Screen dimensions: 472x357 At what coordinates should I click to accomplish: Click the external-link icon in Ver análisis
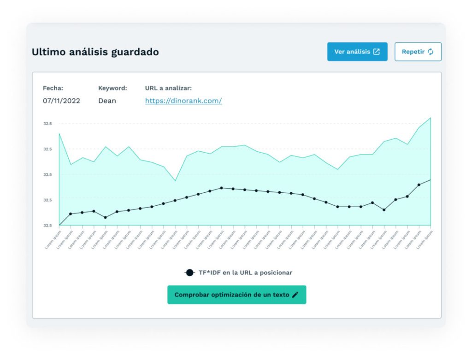coord(377,52)
